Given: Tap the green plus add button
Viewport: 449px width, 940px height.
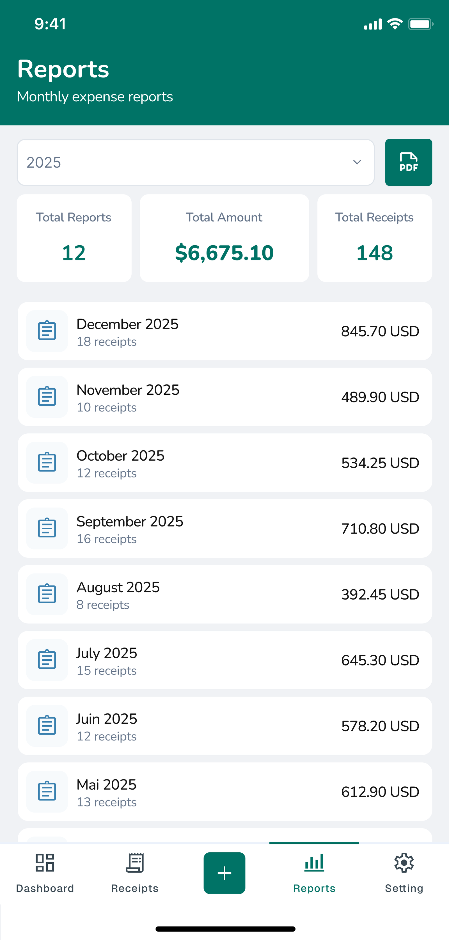Looking at the screenshot, I should (224, 873).
